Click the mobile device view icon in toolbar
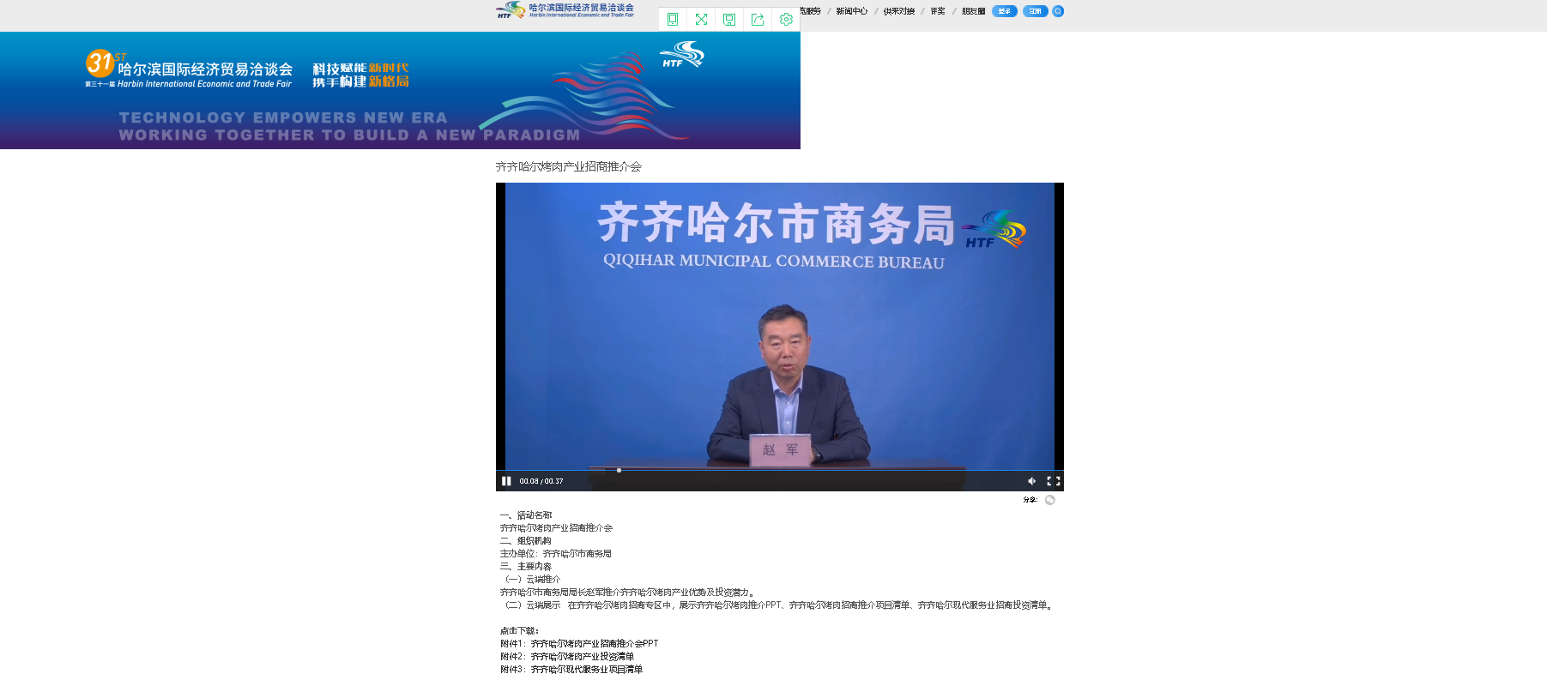This screenshot has height=674, width=1547. click(x=673, y=19)
